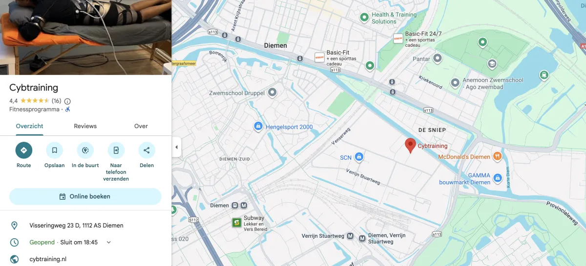Send to phone via Naar telefoon verzenden
The width and height of the screenshot is (586, 266).
coord(116,150)
